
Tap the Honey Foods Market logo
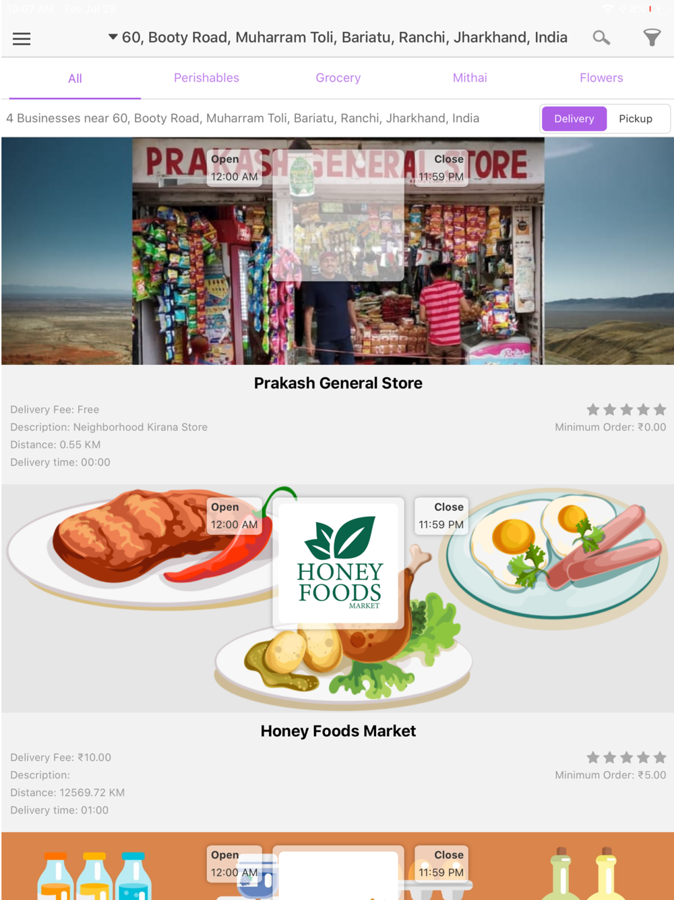click(338, 563)
